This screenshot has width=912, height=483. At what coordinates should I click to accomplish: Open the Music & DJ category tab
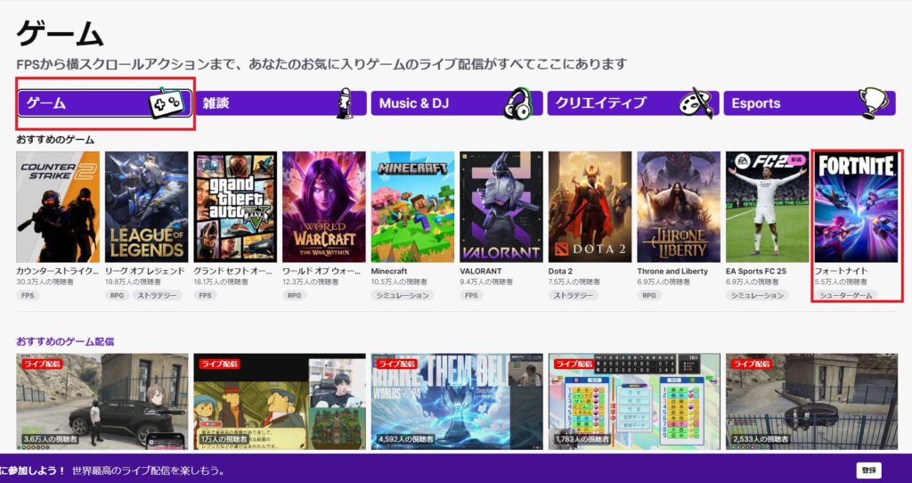(x=457, y=103)
